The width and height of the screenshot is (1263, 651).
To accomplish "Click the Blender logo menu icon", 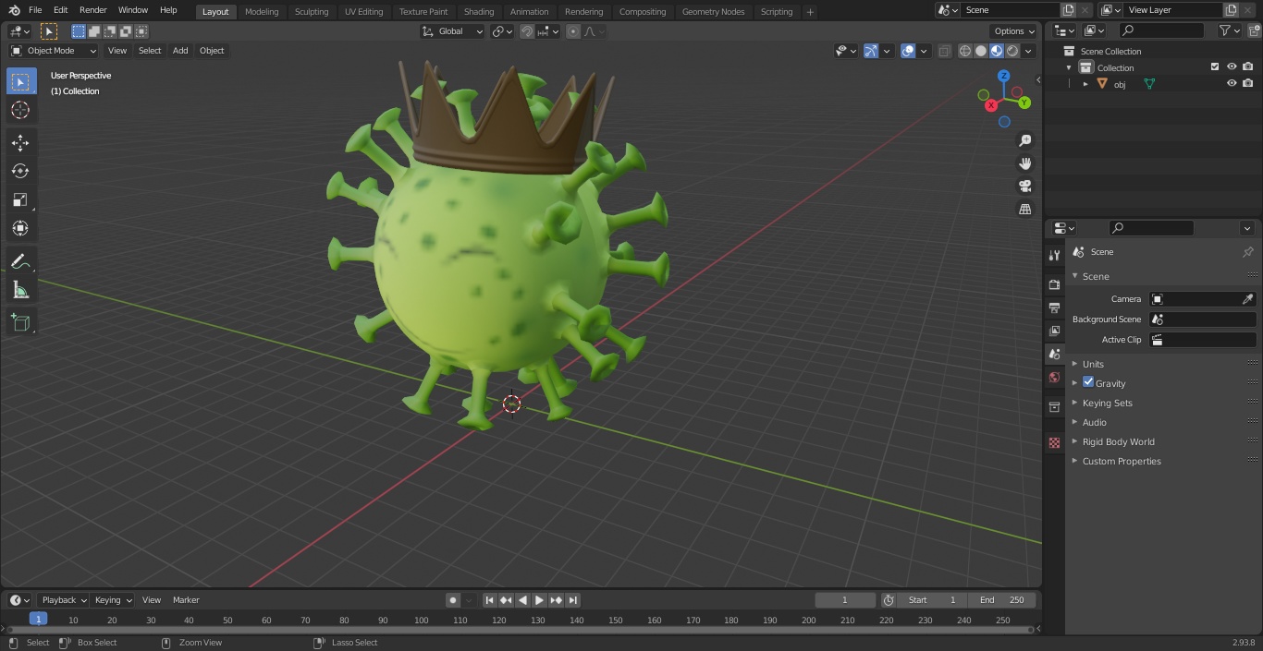I will pos(13,10).
